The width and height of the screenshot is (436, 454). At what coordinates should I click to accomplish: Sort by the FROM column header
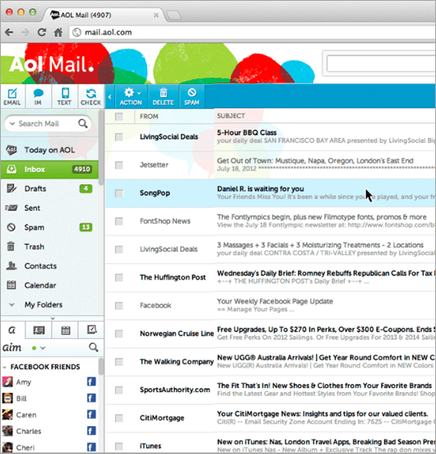(x=149, y=117)
